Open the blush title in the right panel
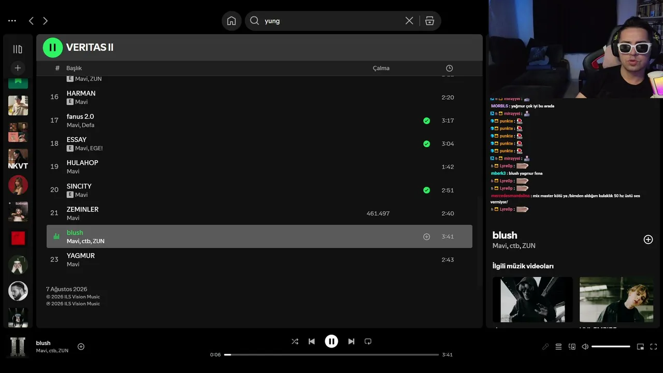Screen dimensions: 663x373 click(x=505, y=235)
